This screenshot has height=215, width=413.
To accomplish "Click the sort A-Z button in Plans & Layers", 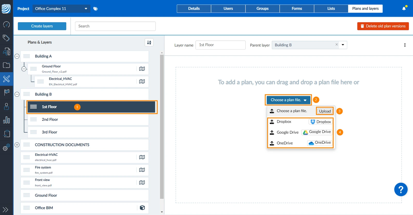I will click(149, 42).
